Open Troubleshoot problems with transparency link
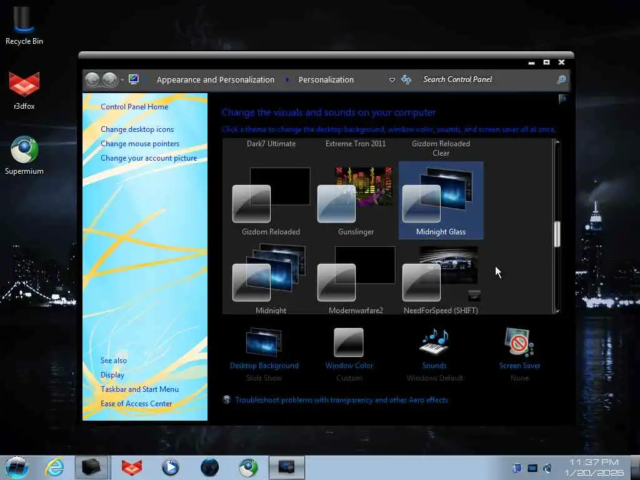Screen dimensions: 640x480 (342, 400)
